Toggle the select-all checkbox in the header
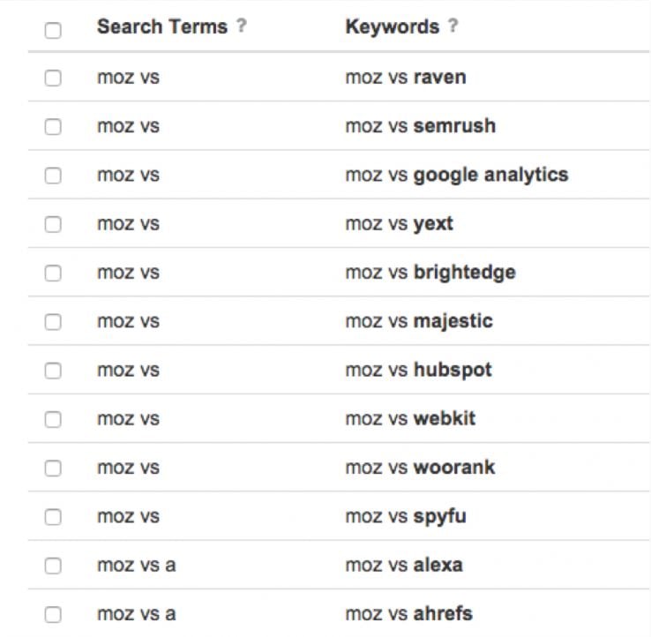Viewport: 651px width, 637px height. click(53, 30)
